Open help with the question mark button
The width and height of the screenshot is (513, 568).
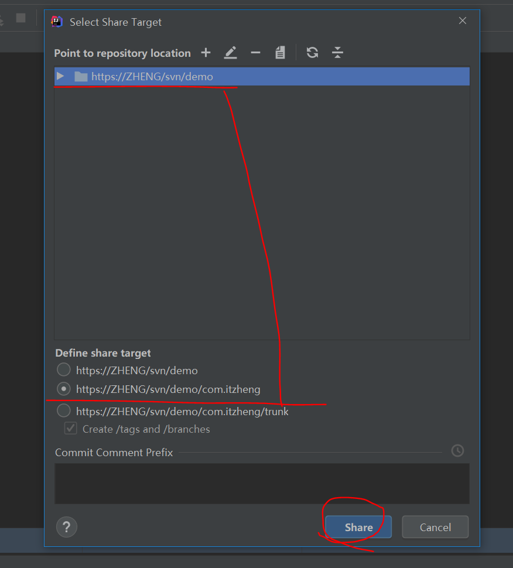tap(67, 527)
